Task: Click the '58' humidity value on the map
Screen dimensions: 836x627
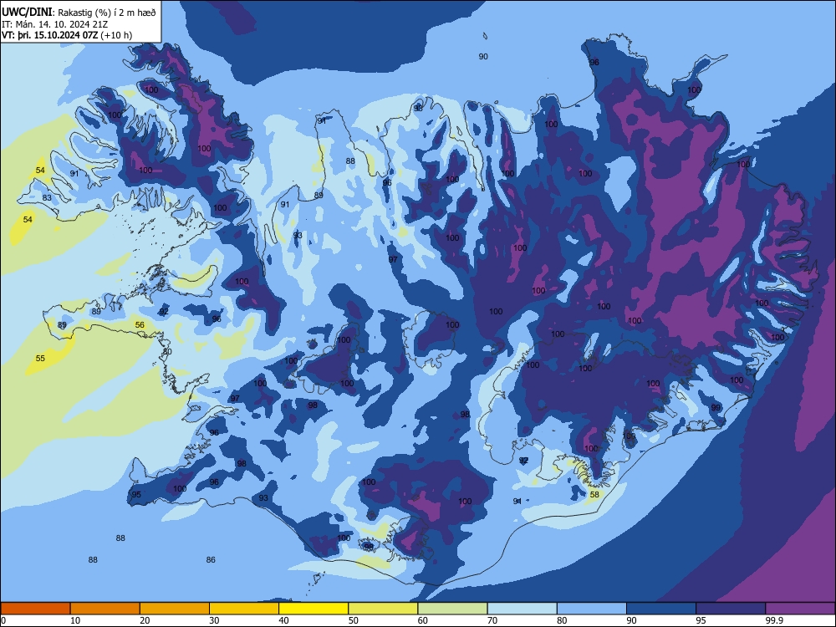Action: click(x=594, y=494)
